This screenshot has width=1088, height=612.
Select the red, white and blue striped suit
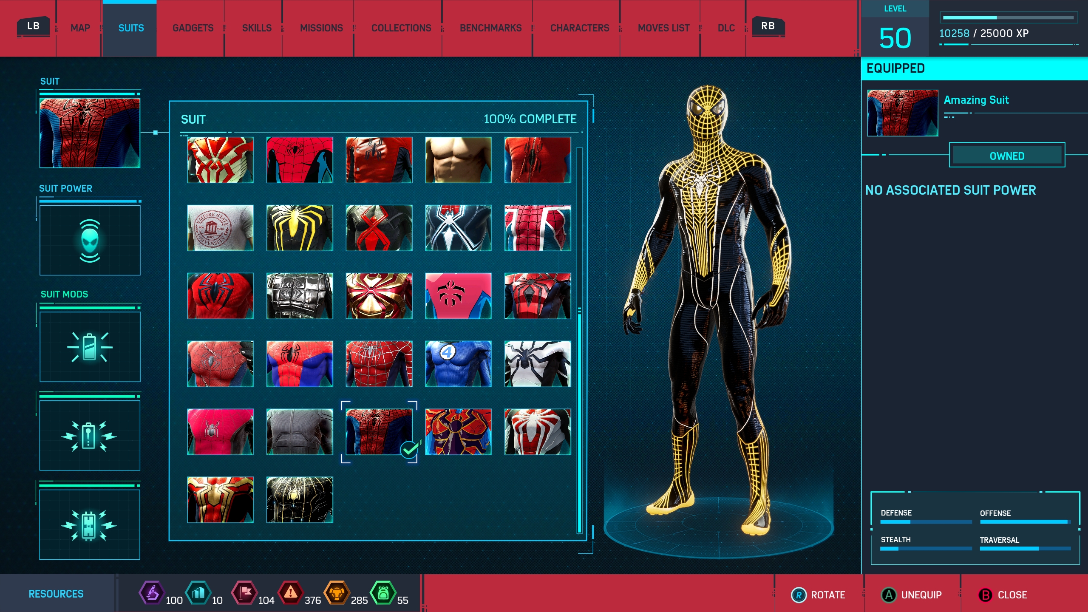(538, 228)
